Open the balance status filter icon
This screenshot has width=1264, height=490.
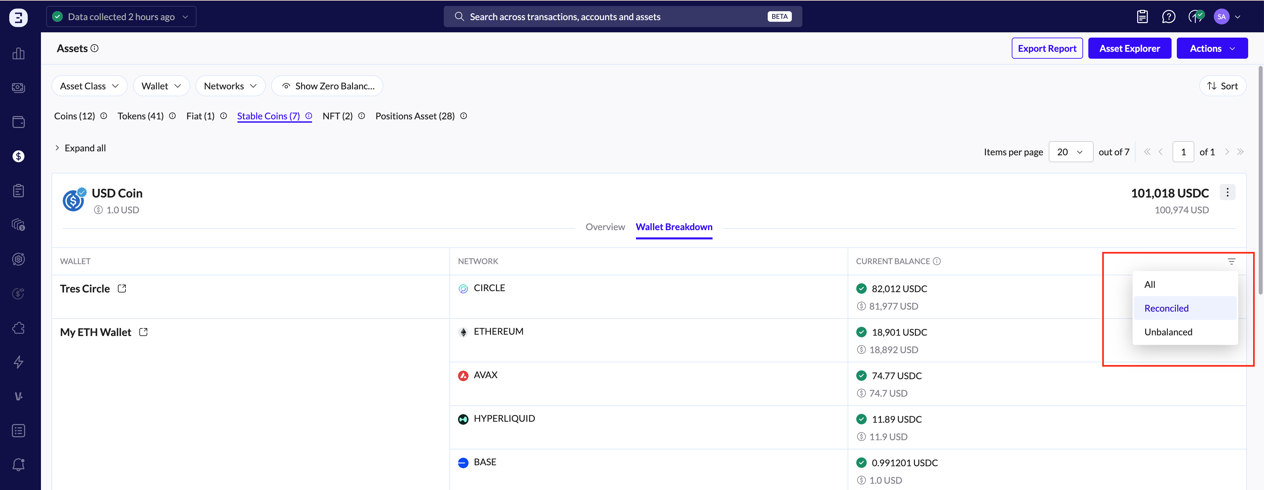pyautogui.click(x=1231, y=261)
